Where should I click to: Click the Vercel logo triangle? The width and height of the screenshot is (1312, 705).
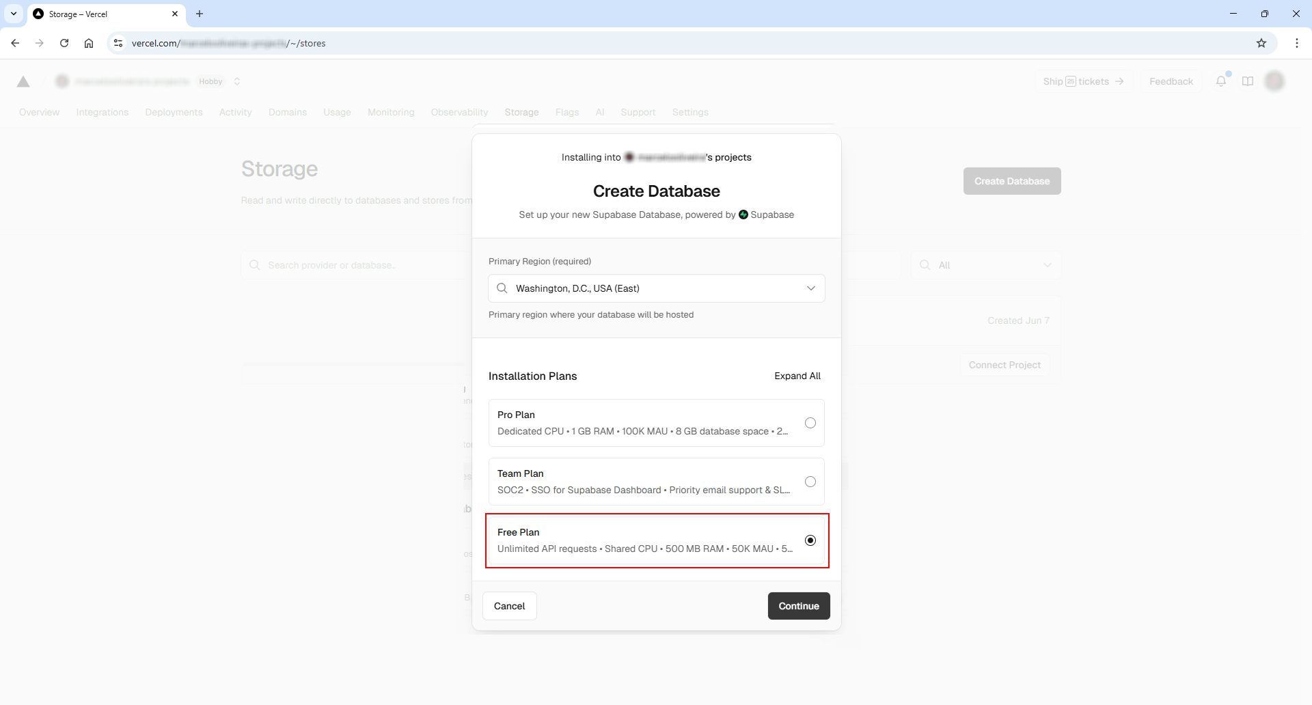click(x=23, y=81)
